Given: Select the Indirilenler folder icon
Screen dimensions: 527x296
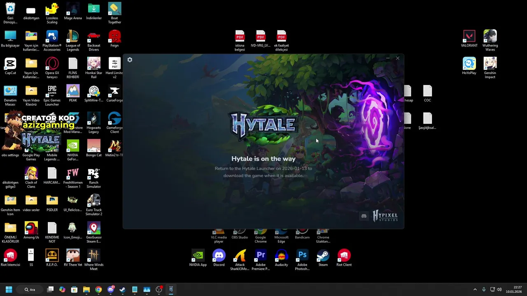Looking at the screenshot, I should point(93,11).
